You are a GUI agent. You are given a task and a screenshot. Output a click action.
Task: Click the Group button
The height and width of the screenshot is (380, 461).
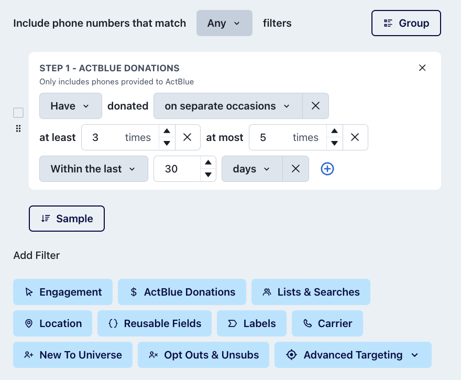pos(406,23)
